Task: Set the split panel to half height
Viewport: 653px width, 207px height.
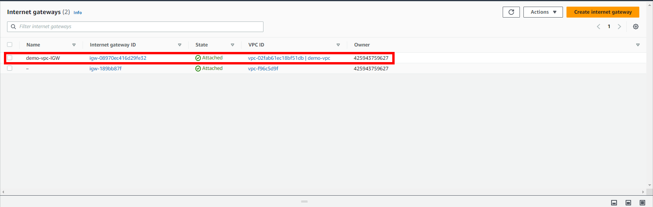Action: click(x=628, y=203)
